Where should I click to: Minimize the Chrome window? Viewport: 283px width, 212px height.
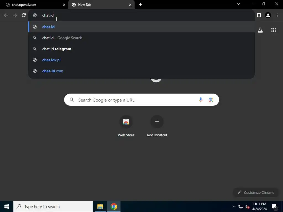[251, 4]
